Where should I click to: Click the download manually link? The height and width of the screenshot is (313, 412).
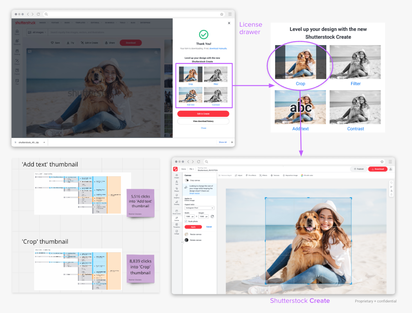(x=218, y=49)
